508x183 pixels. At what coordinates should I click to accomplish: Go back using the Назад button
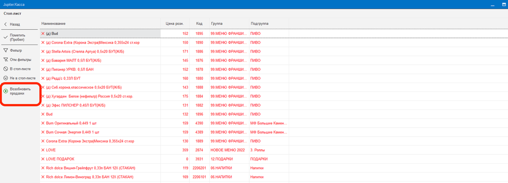point(19,24)
